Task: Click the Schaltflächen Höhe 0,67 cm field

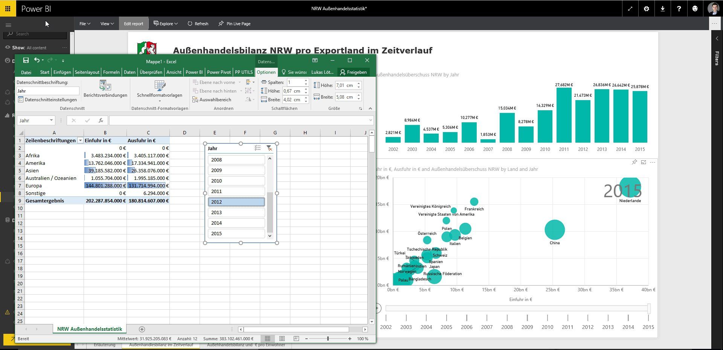Action: (x=293, y=91)
